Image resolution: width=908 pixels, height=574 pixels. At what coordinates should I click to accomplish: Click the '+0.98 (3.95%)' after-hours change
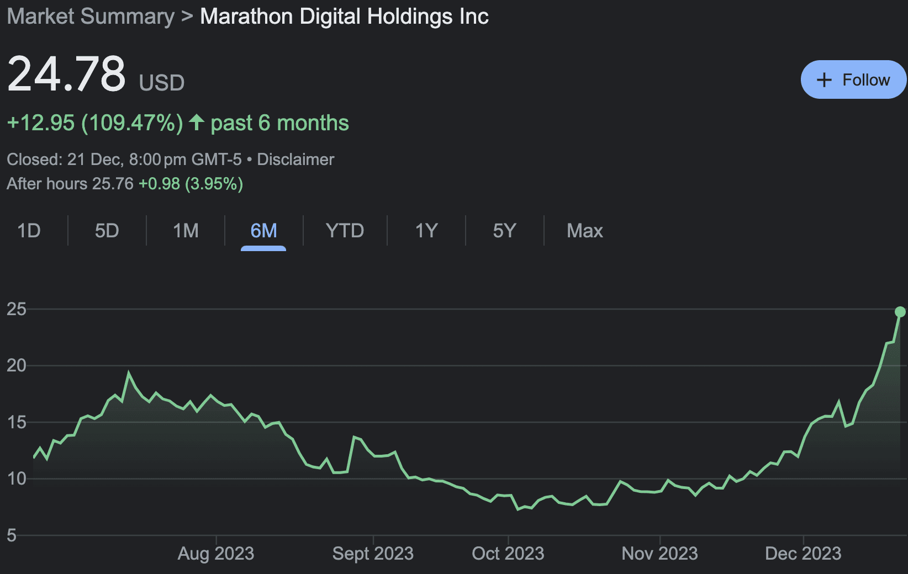pos(191,184)
